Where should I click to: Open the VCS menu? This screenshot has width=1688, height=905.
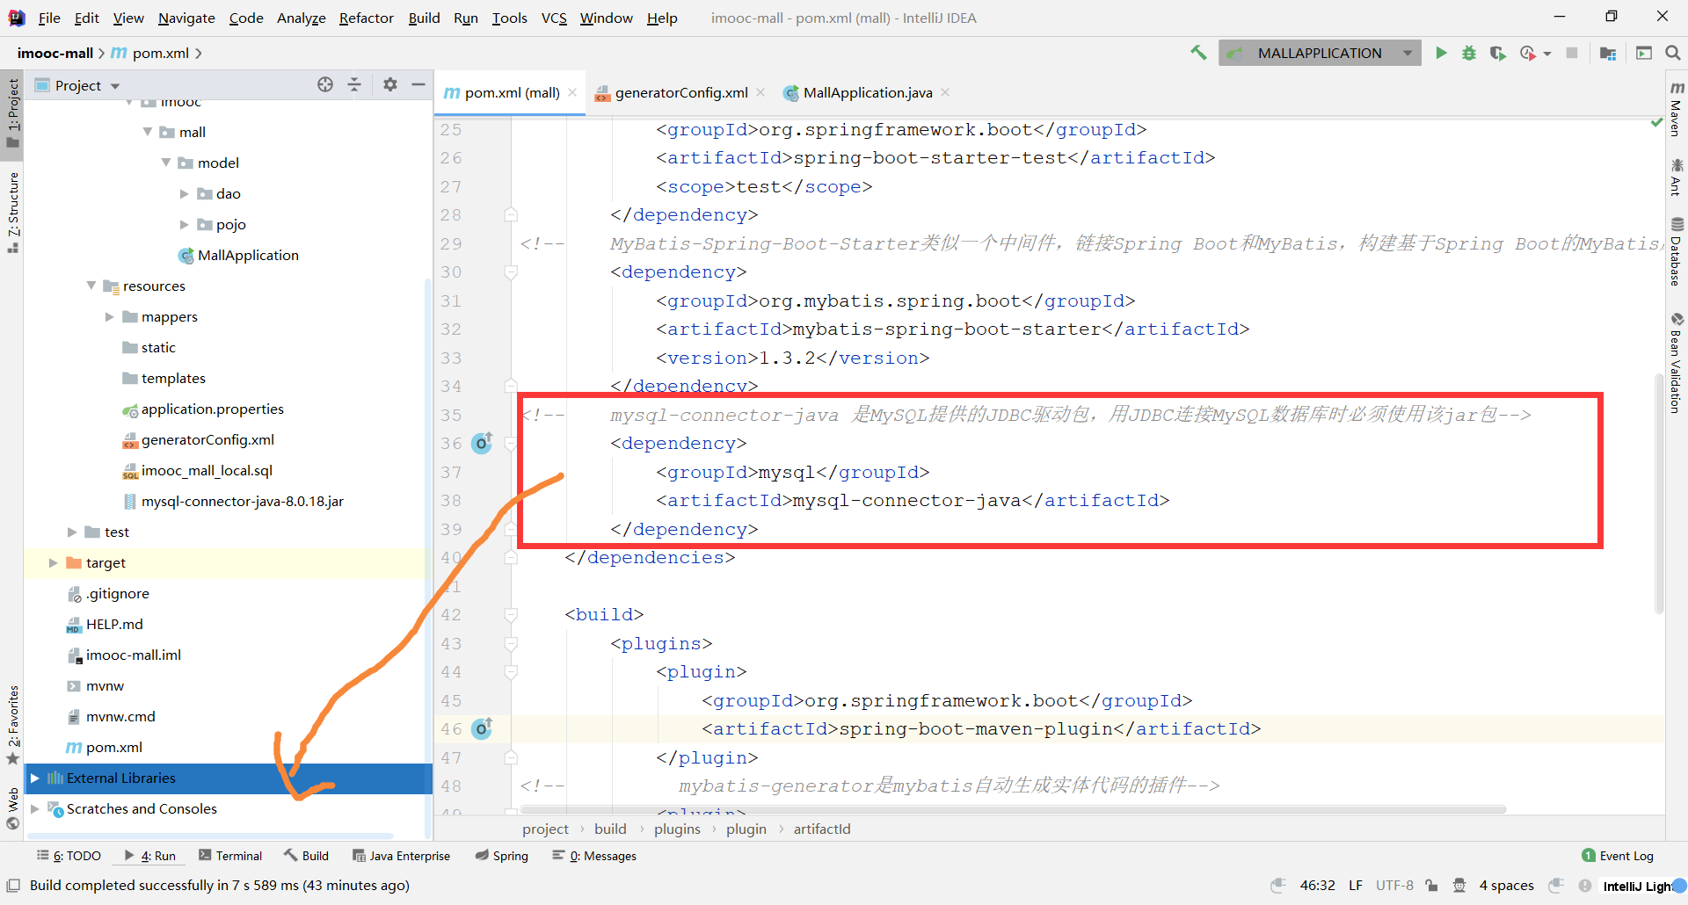pyautogui.click(x=554, y=18)
